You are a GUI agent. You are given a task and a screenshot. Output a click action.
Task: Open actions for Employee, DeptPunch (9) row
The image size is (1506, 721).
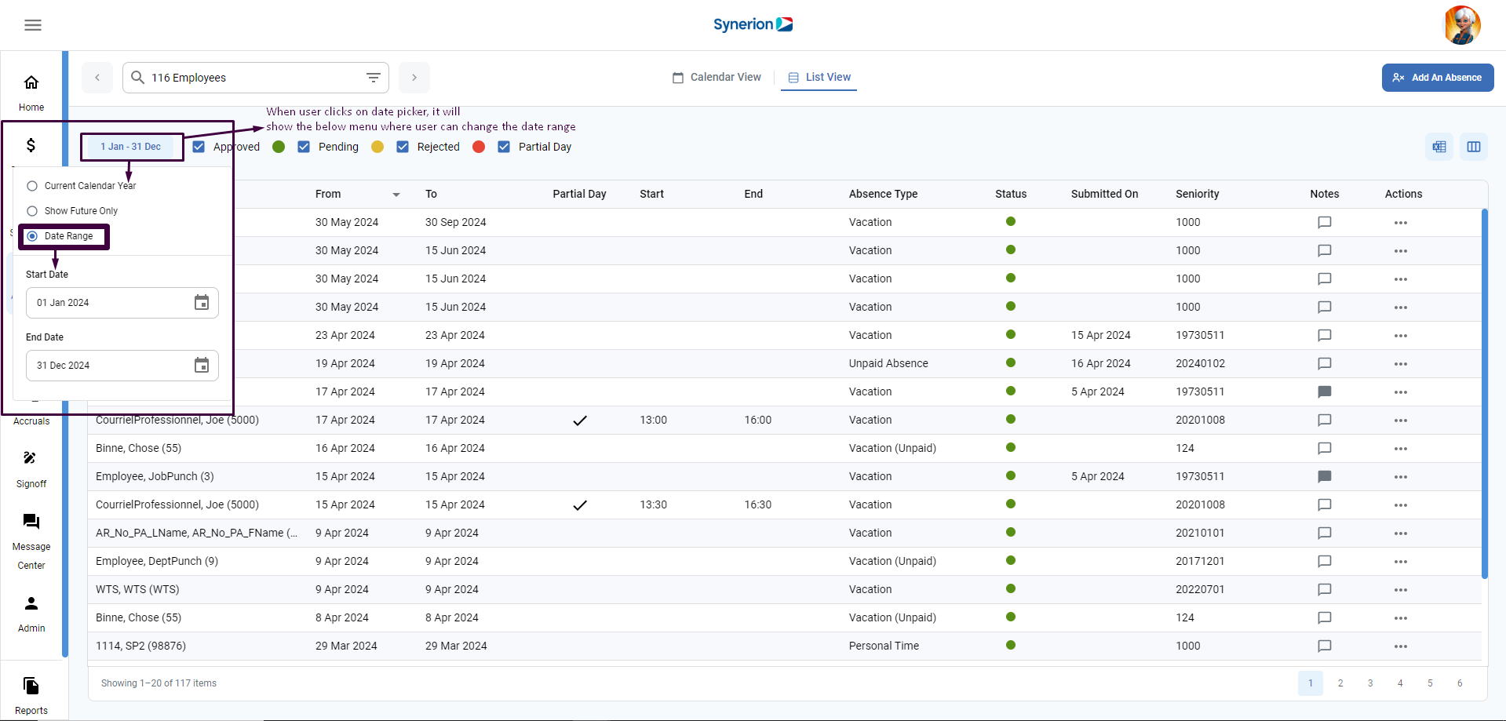point(1401,562)
